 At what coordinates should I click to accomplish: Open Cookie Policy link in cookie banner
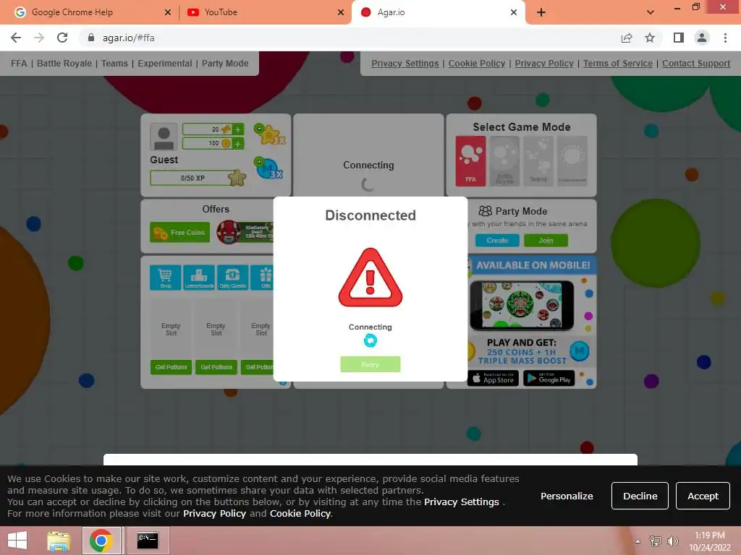pyautogui.click(x=300, y=514)
